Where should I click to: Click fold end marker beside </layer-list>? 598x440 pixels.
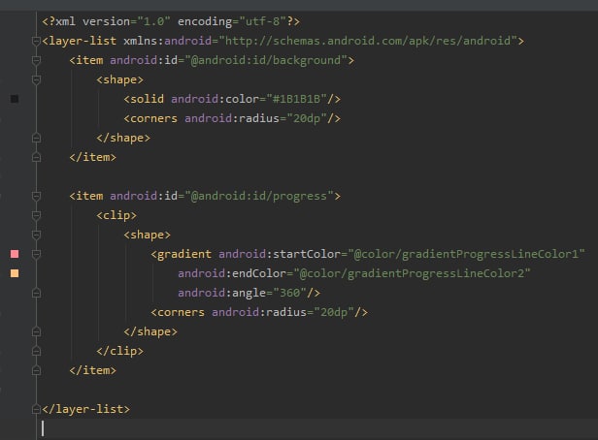[x=36, y=409]
